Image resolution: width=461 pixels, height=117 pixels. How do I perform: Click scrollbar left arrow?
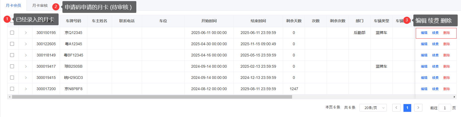click(x=10, y=97)
